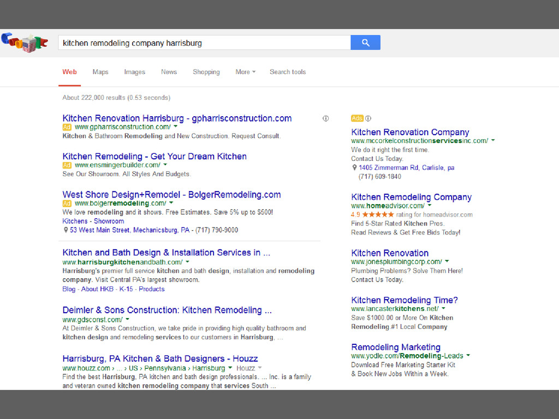This screenshot has height=419, width=559.
Task: Expand arrow next to gpharrisconstruction.com URL
Action: (175, 127)
